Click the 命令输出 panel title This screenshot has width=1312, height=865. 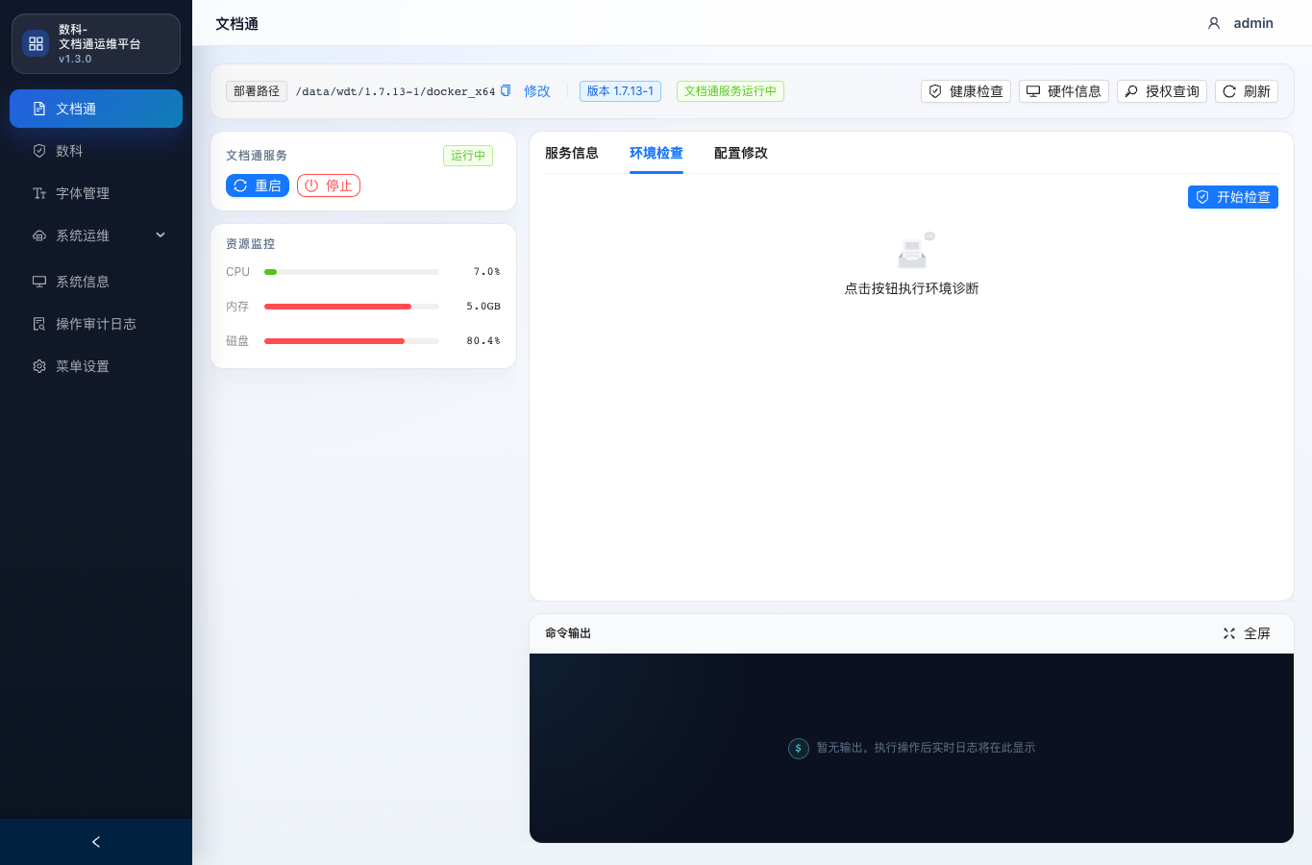[568, 633]
